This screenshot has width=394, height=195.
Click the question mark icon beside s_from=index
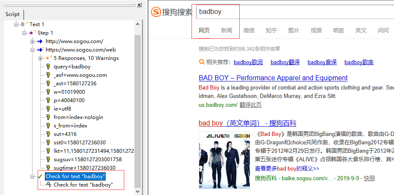[x=48, y=126]
